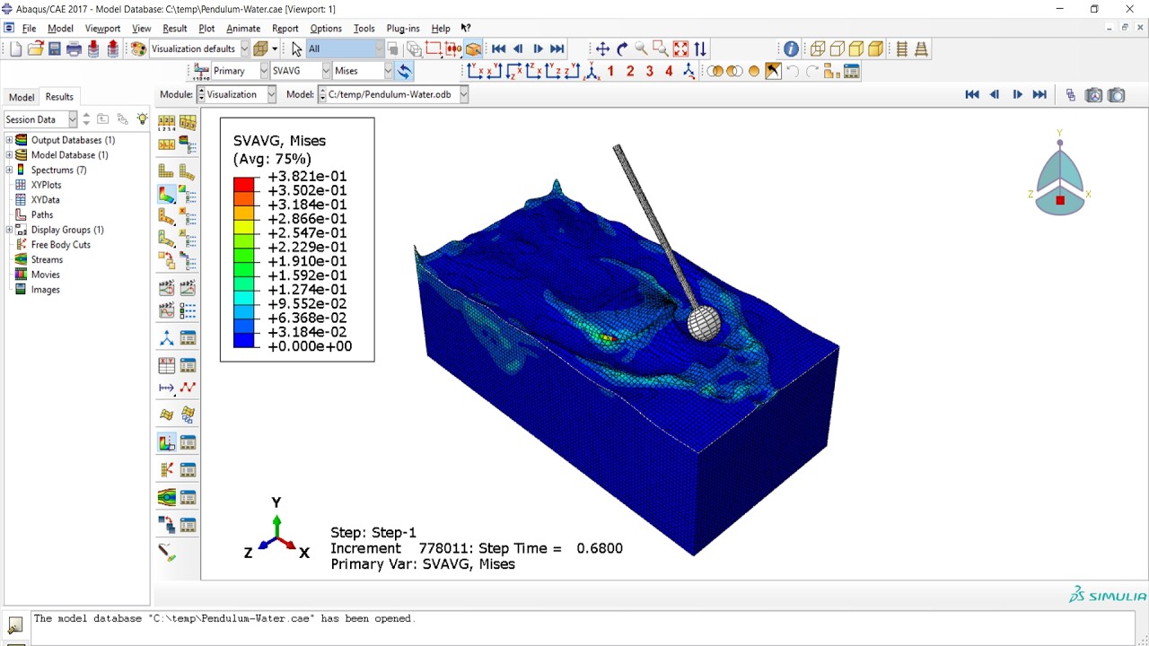1149x646 pixels.
Task: Sync the field output variable
Action: click(405, 71)
